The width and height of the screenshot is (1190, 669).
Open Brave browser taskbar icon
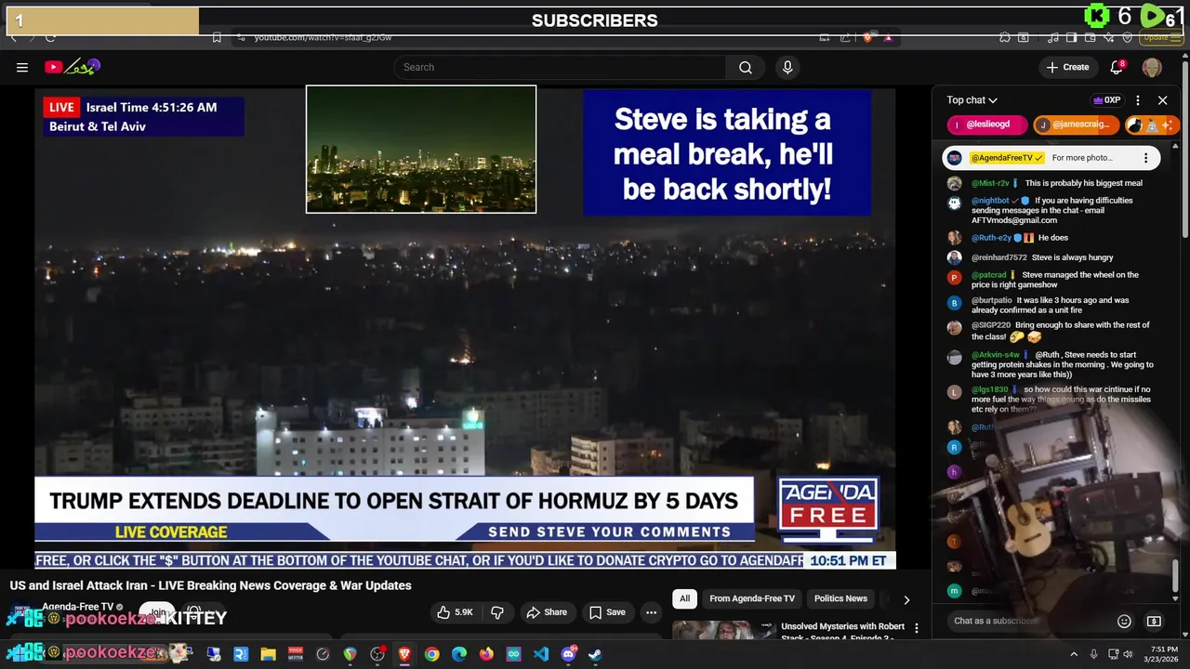coord(404,654)
